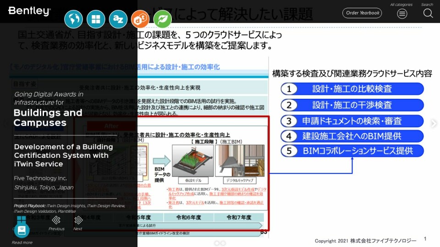
Task: Click the Order Yearbook button
Action: [x=362, y=13]
